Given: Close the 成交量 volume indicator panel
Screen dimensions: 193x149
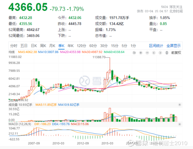Looking at the screenshot, I should click(180, 105).
